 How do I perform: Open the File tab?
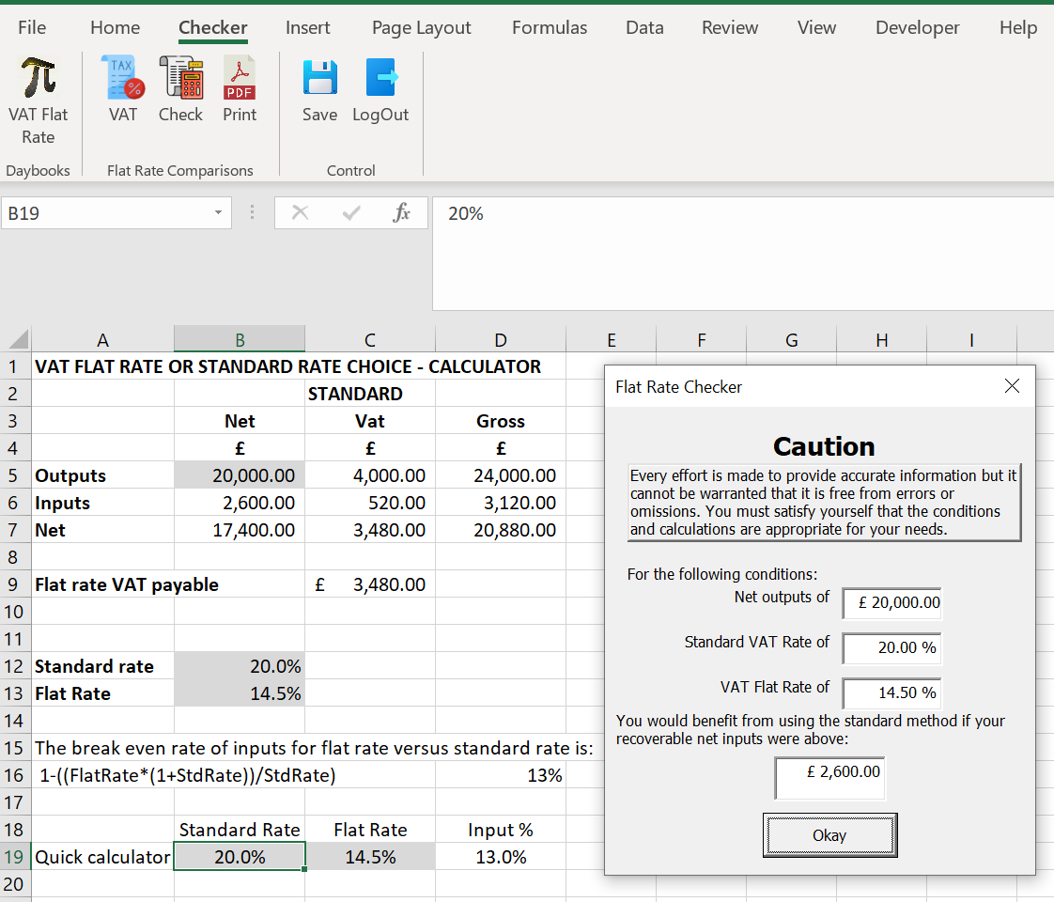tap(32, 27)
